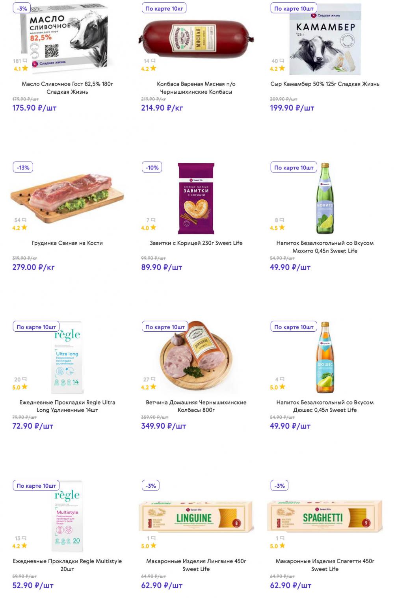Click the Linguine pasta box image
This screenshot has height=598, width=394.
(196, 517)
